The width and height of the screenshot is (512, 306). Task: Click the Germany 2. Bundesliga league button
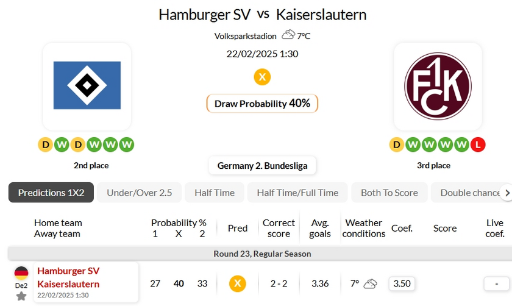[262, 166]
